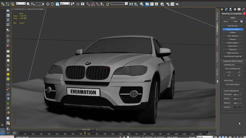The width and height of the screenshot is (246, 138).
Task: Click the Pick Anchor Object button
Action: [x=233, y=84]
